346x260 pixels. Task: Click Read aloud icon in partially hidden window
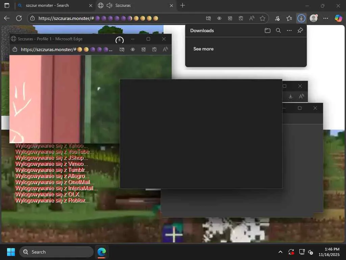coord(301,96)
